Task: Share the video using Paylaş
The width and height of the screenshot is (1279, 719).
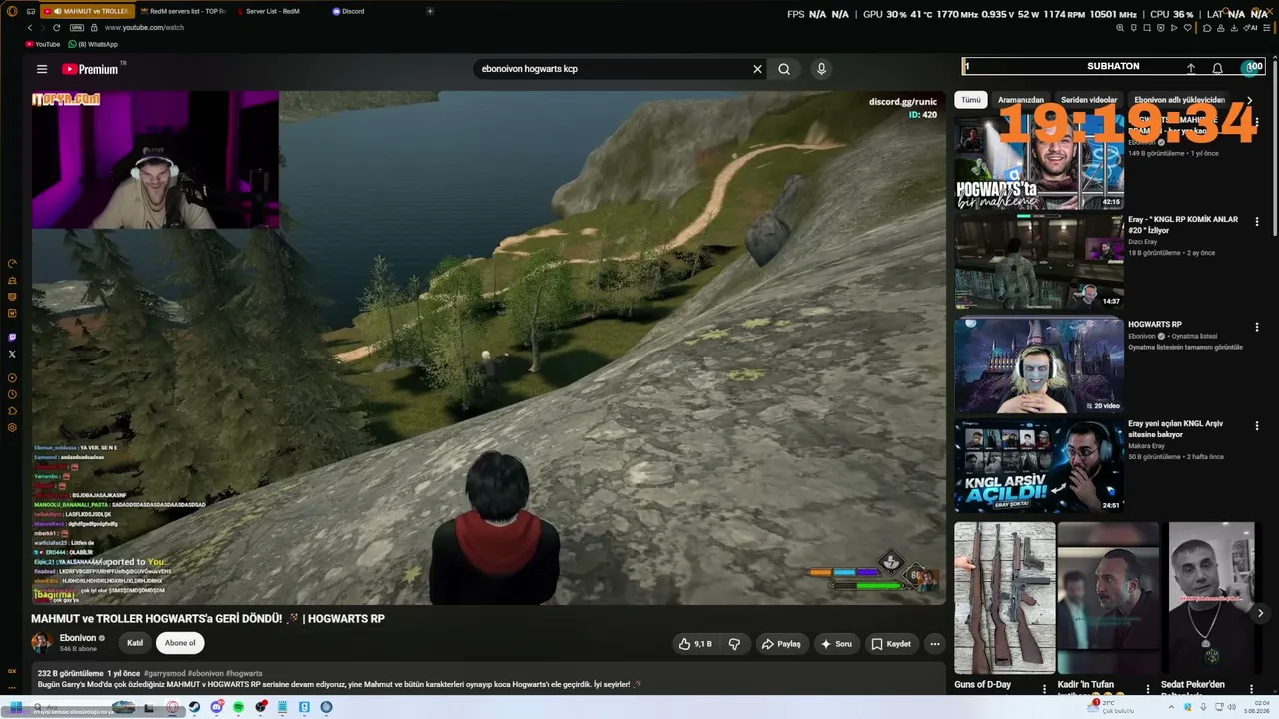Action: point(781,644)
